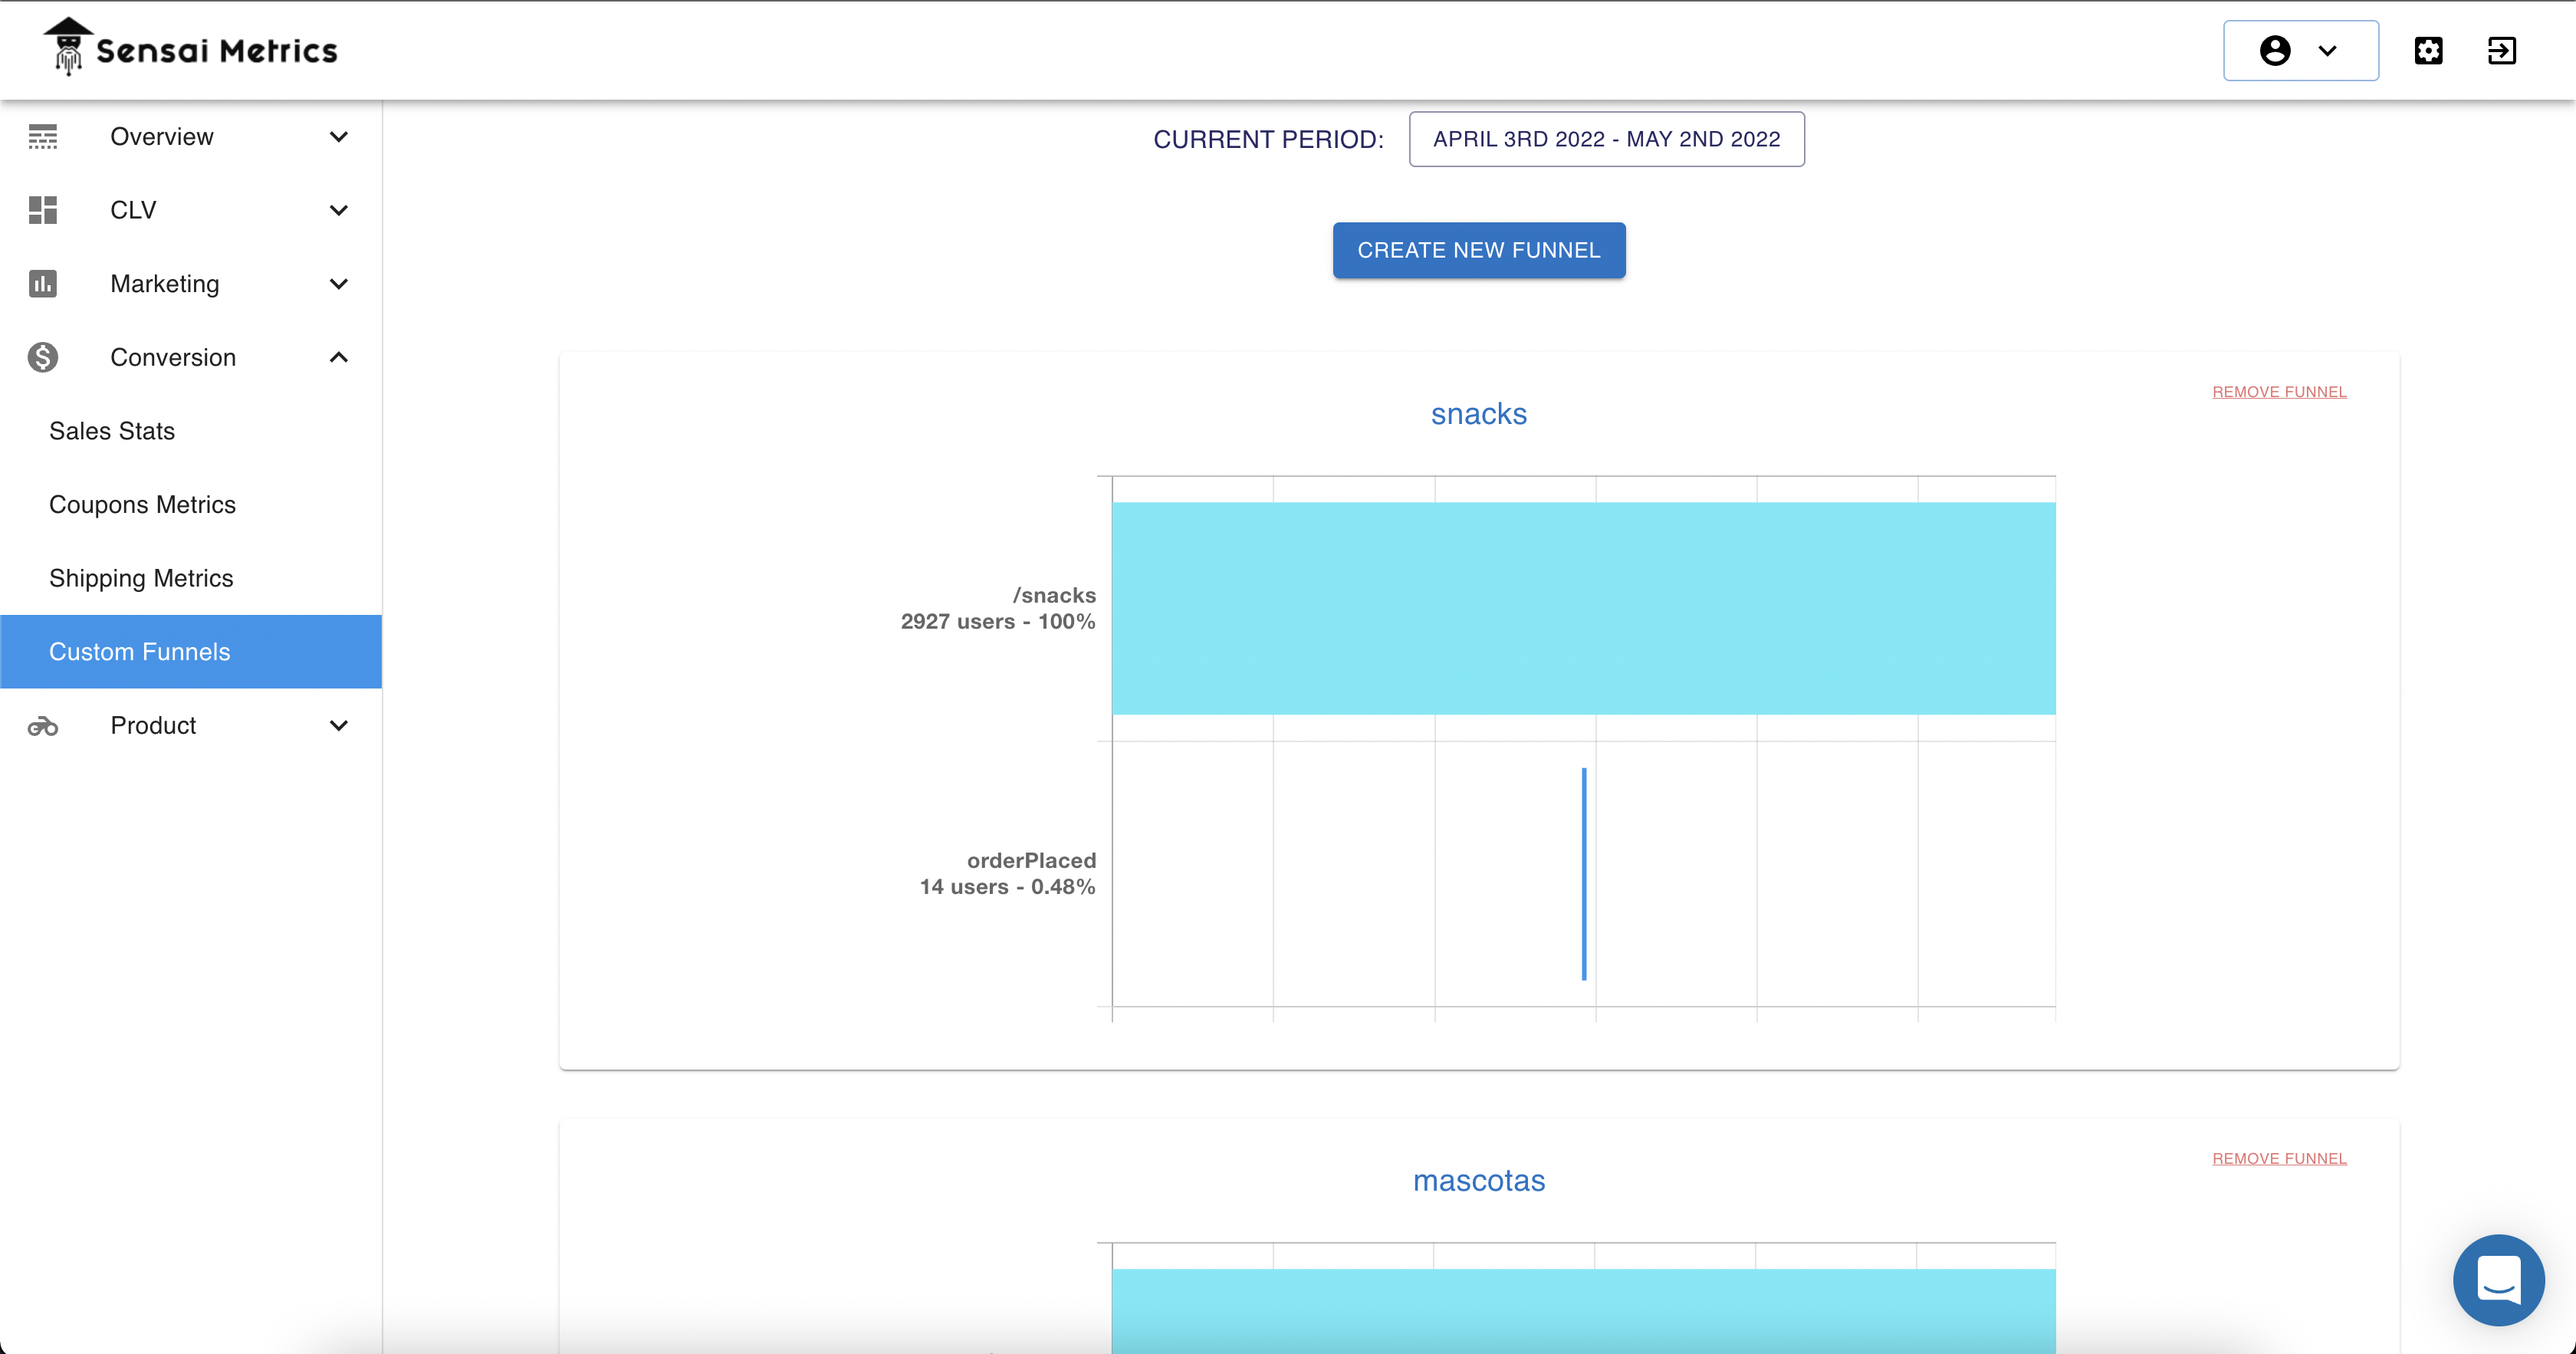Select the Conversion section label

point(173,357)
